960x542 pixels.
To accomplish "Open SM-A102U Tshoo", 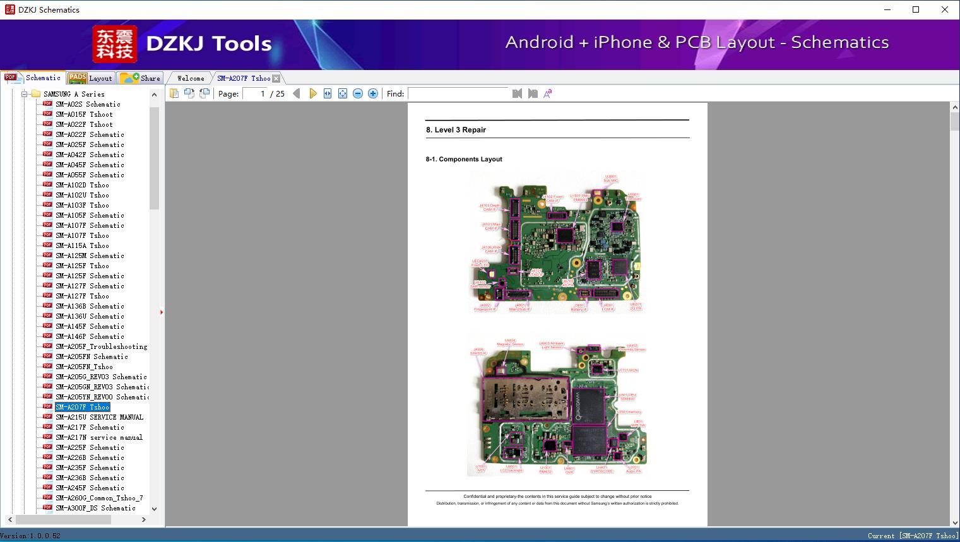I will [x=82, y=195].
